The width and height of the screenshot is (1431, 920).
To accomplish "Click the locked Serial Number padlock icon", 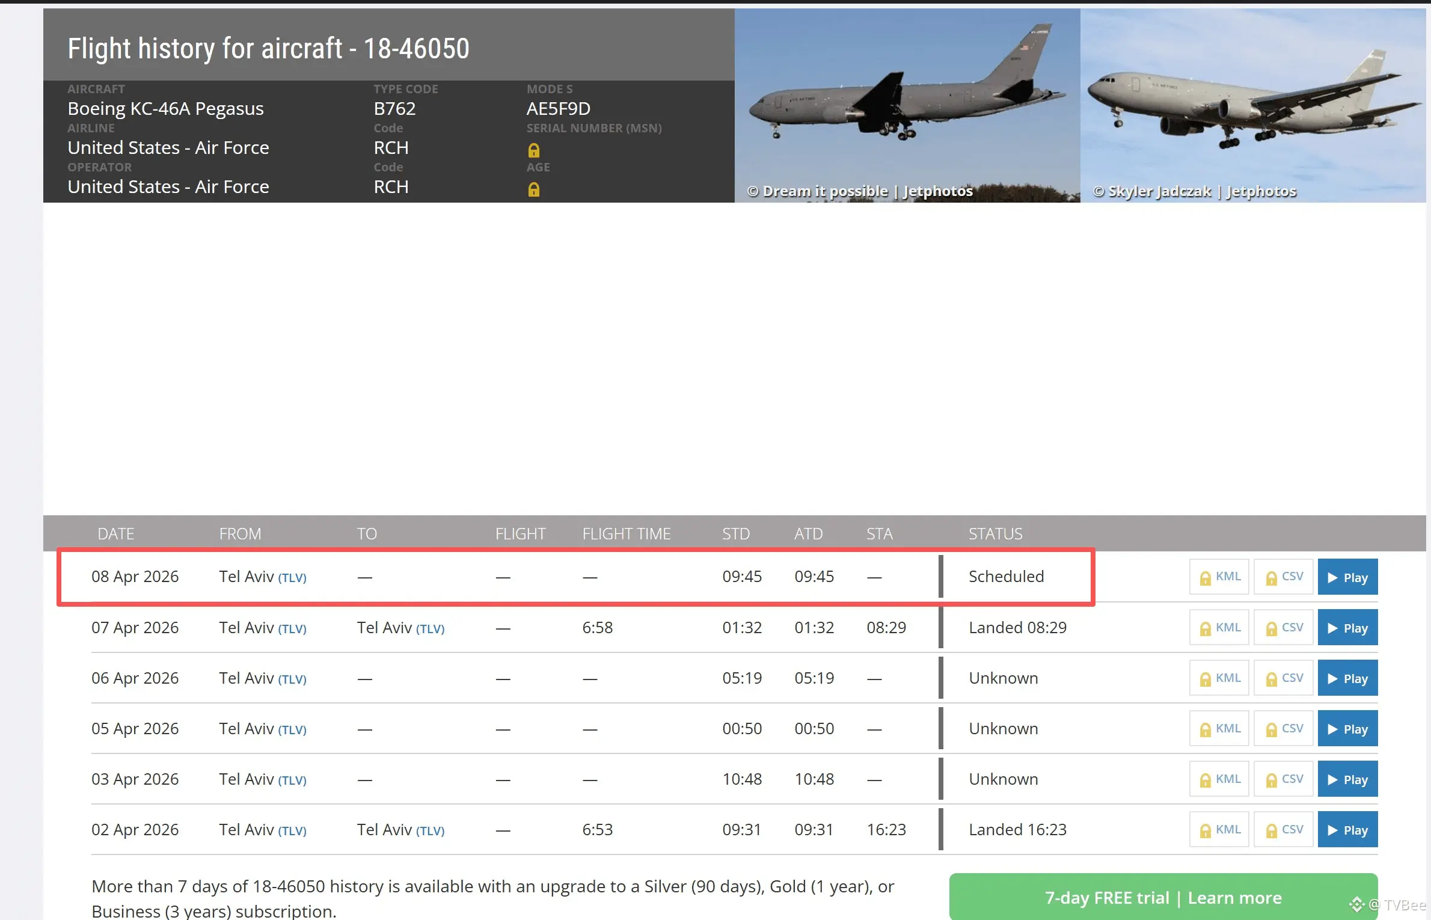I will coord(533,150).
